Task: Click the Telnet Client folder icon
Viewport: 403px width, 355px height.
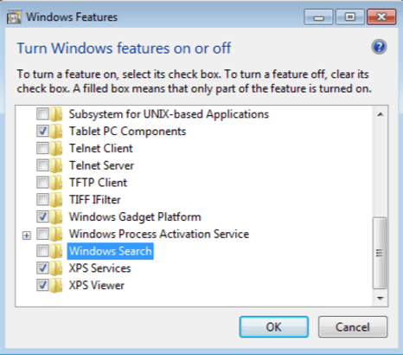Action: (56, 148)
